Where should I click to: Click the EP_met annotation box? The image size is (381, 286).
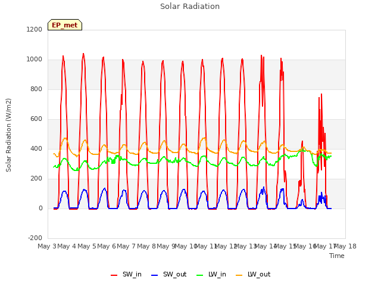(x=65, y=25)
